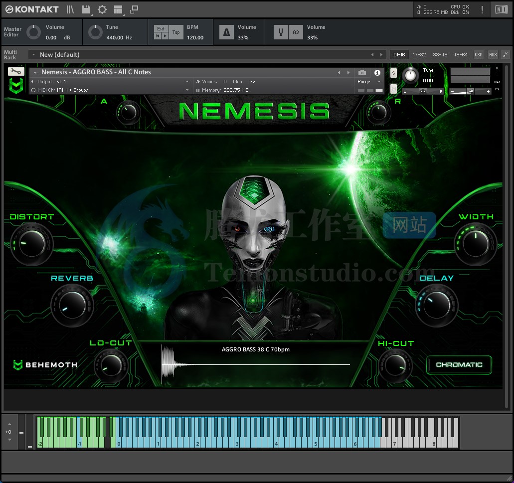Screen dimensions: 514x483
Task: Select the 01-16 rack page tab
Action: 399,55
